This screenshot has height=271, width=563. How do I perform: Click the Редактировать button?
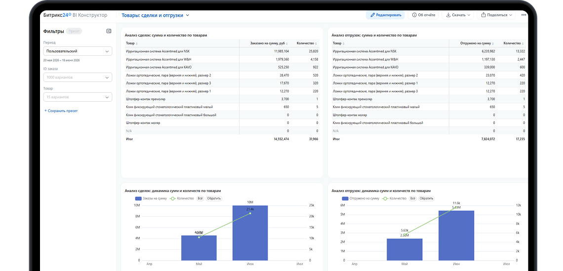point(385,15)
